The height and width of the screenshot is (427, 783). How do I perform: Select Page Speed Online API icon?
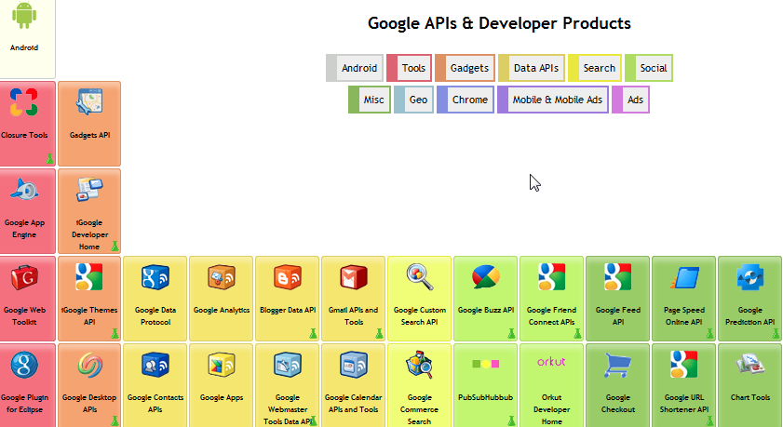coord(684,277)
